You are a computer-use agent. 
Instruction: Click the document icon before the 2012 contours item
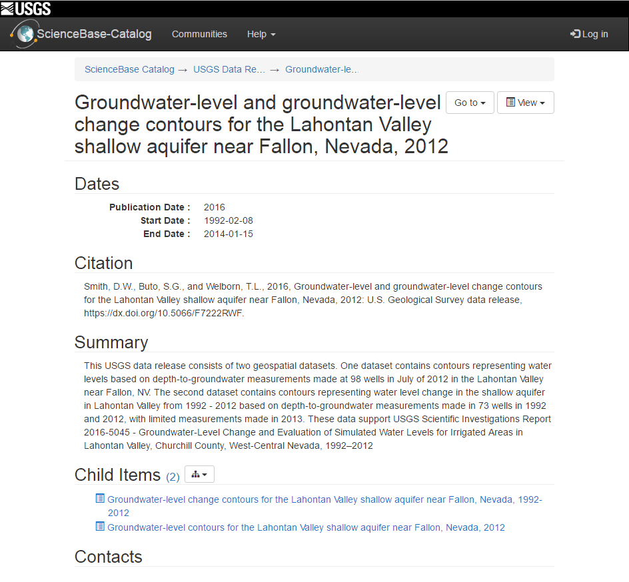pyautogui.click(x=100, y=527)
